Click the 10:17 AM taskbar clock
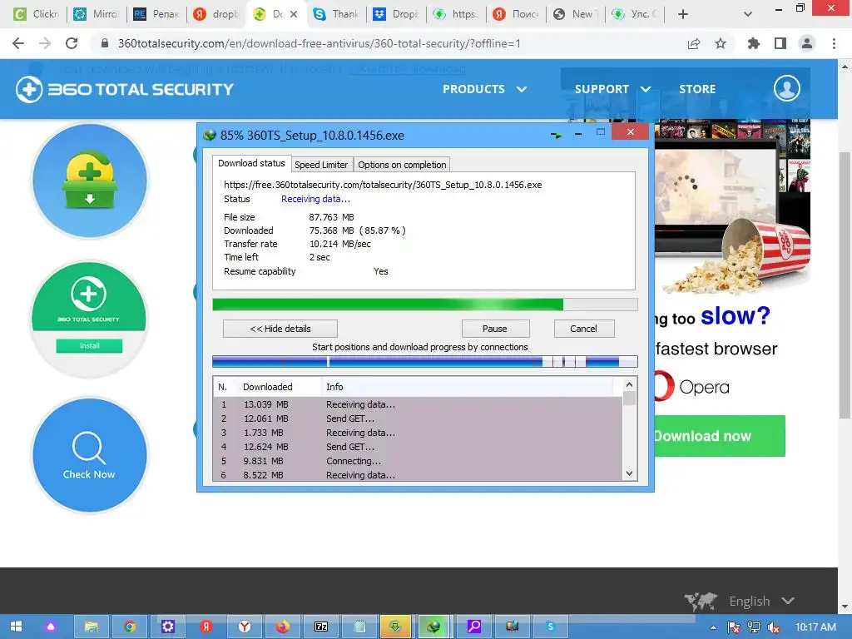The width and height of the screenshot is (852, 639). click(x=815, y=627)
